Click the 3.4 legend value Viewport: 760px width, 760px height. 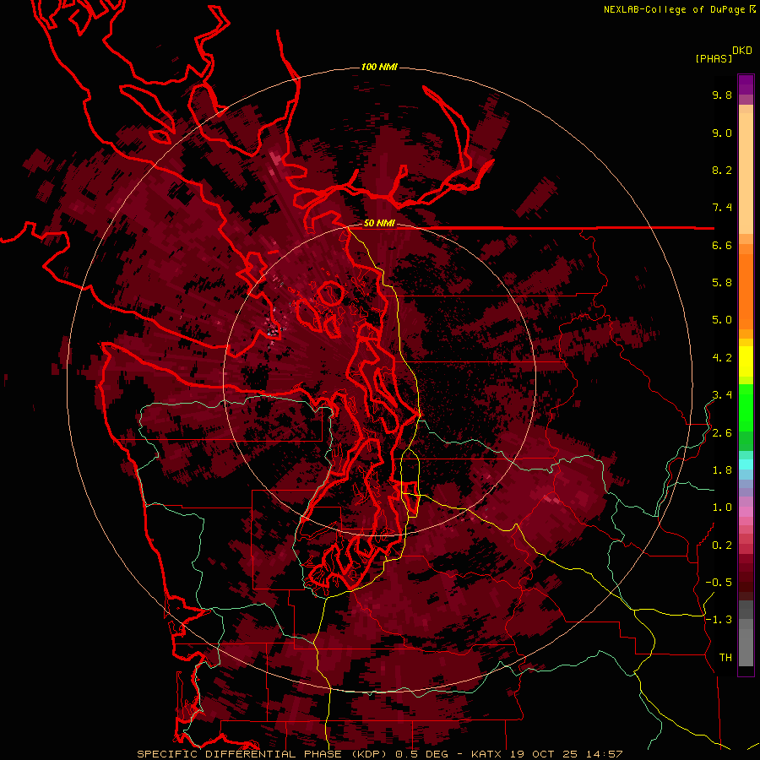pos(722,395)
